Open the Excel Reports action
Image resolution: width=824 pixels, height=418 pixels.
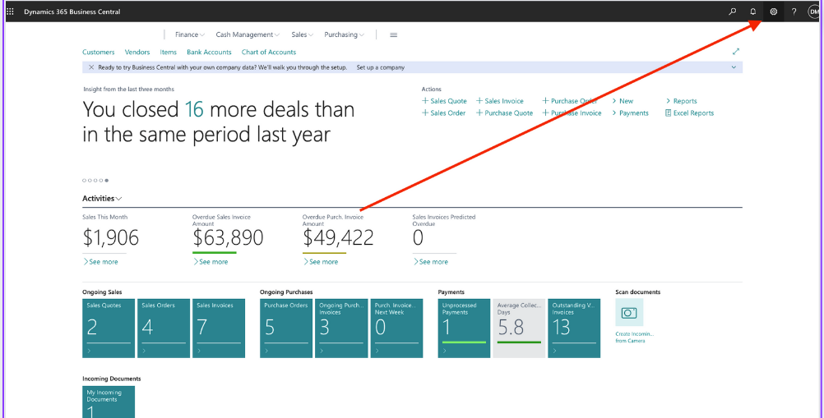coord(689,113)
